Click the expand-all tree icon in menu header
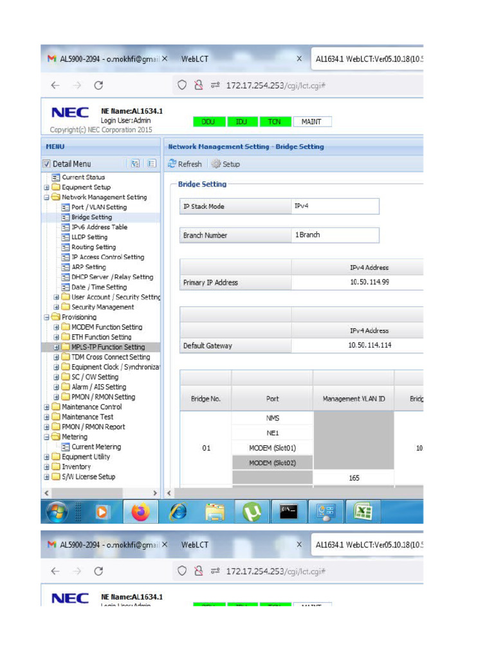Screen dimensions: 494x658 (135, 164)
